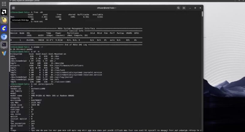Click the 'Mounted on' column header
This screenshot has height=132, width=245.
(x=60, y=54)
